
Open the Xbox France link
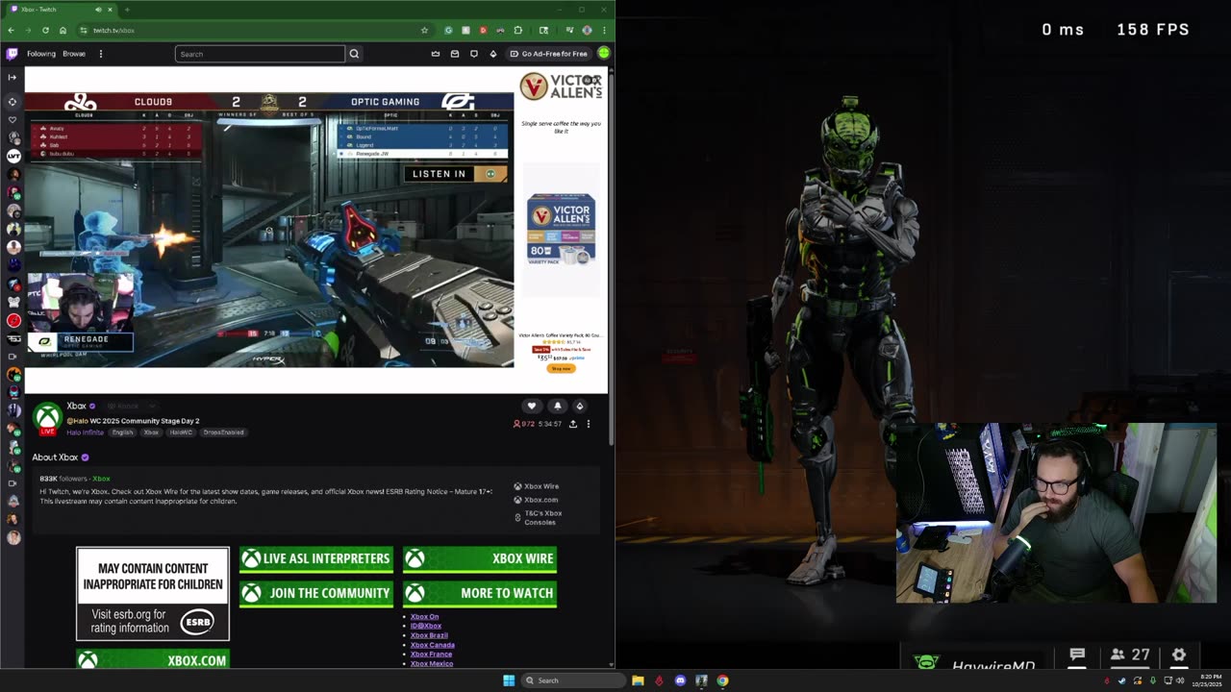click(x=431, y=655)
